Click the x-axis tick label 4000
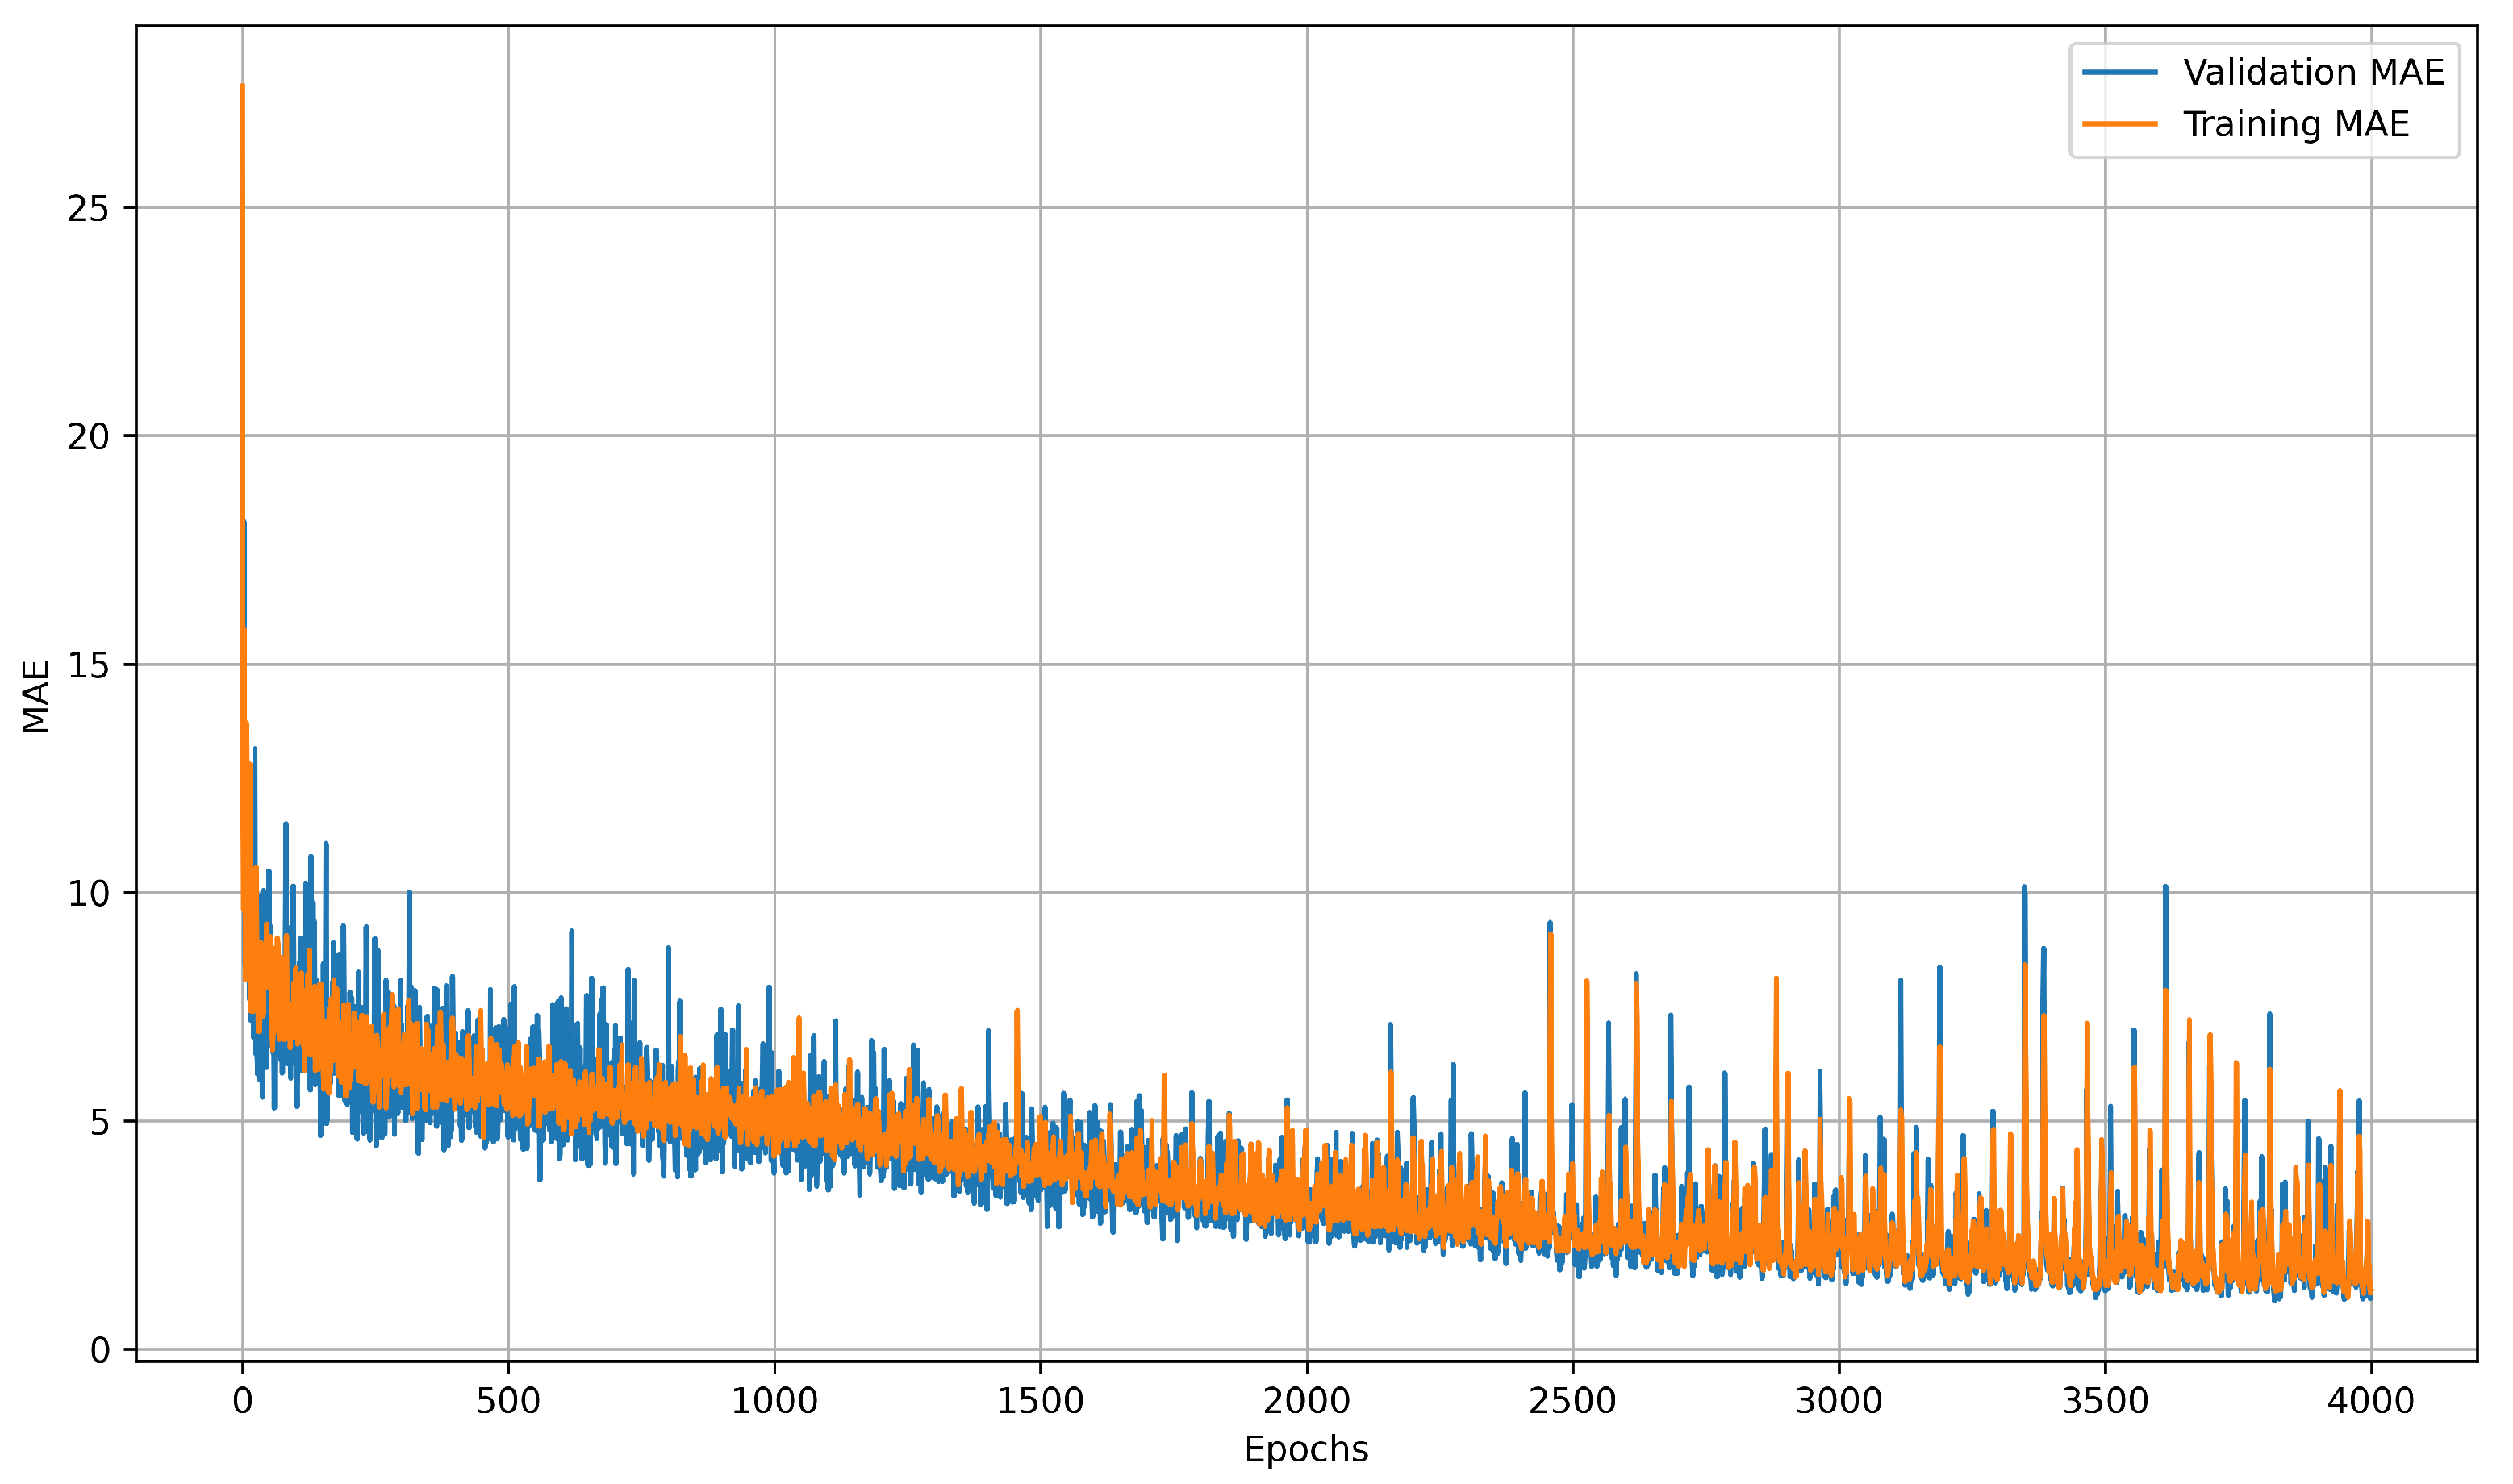The height and width of the screenshot is (1484, 2513). click(x=2370, y=1401)
